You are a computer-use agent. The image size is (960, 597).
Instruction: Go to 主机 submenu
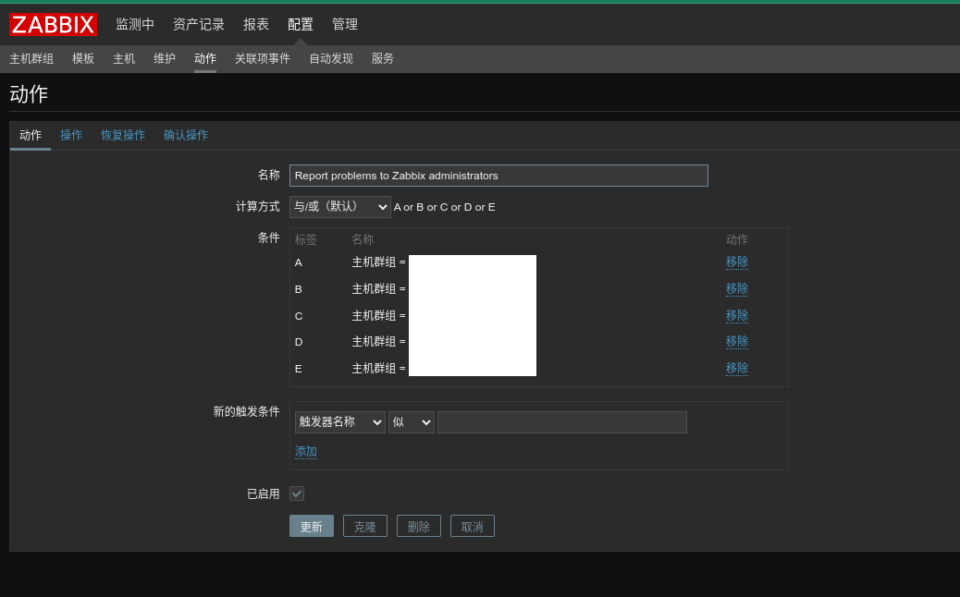coord(124,59)
